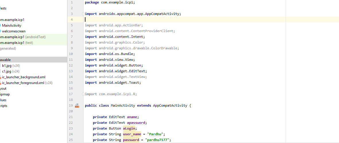Place the cursor on 'package com.example.icp1;' line

(110, 2)
